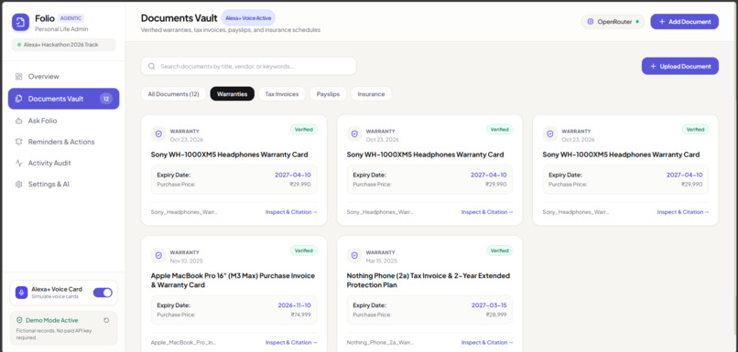The height and width of the screenshot is (352, 738).
Task: Click the Nov 10, 2025 warranty date
Action: pyautogui.click(x=187, y=261)
